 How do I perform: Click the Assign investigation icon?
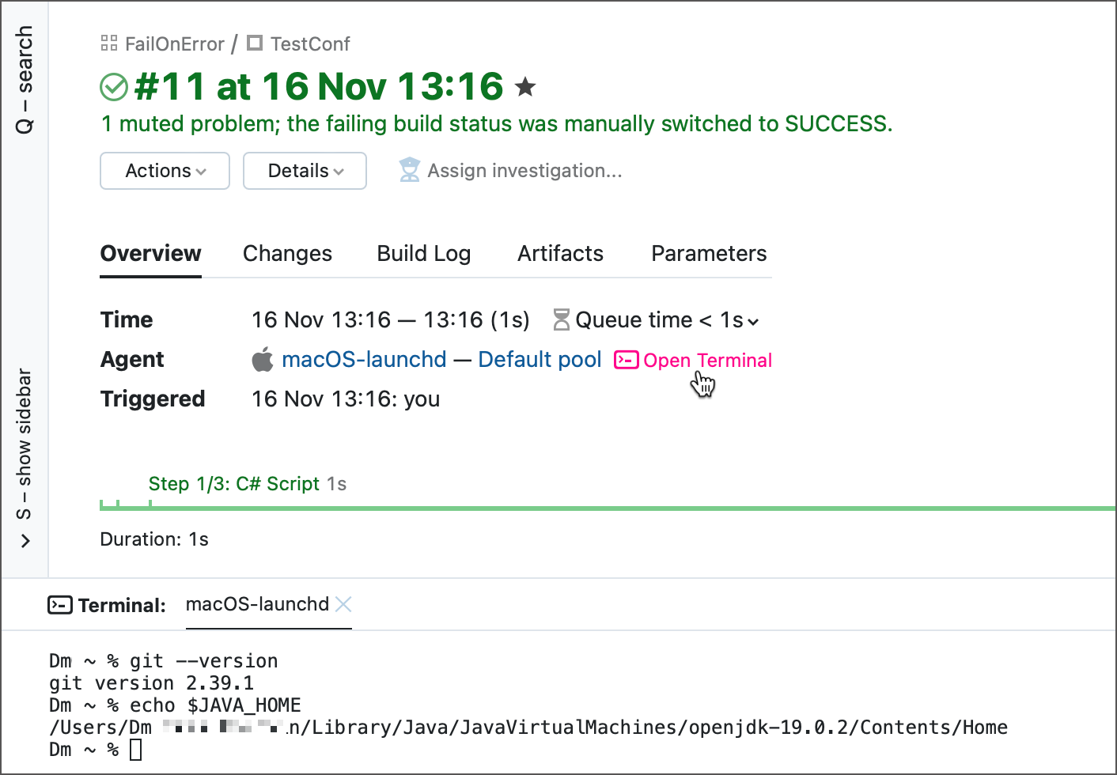point(409,171)
